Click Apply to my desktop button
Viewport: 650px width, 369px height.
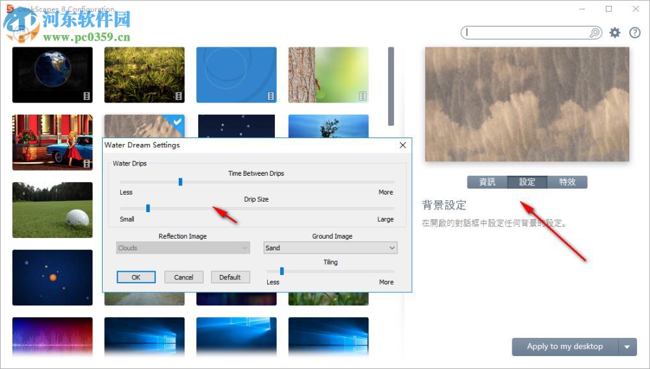click(x=565, y=347)
